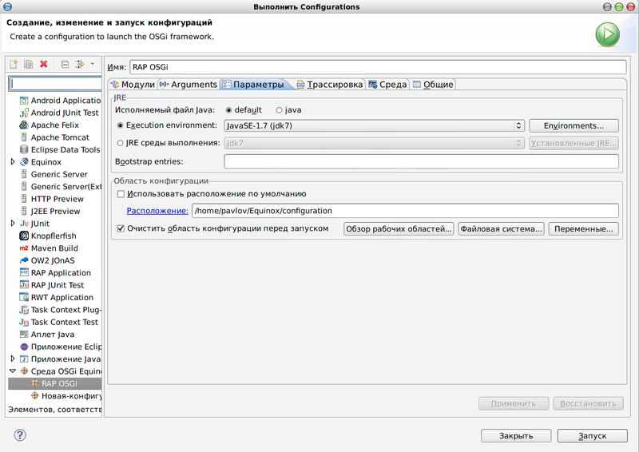Open the JavaSE-1.7 (jdk7) environment dropdown
The height and width of the screenshot is (452, 639).
point(374,125)
